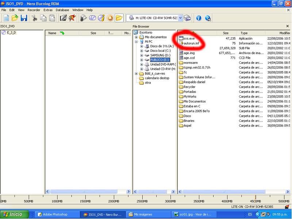The height and width of the screenshot is (219, 292).
Task: Open the recorder drive dropdown
Action: pos(180,18)
